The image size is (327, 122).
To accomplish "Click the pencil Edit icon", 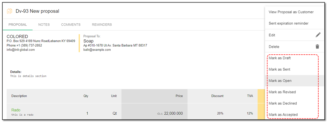I will 318,35.
